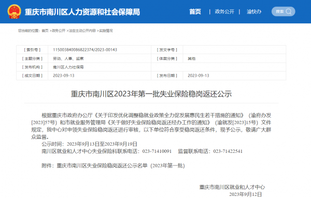Image resolution: width=311 pixels, height=198 pixels.
Task: Focus the 搜索 input field
Action: 283,11
